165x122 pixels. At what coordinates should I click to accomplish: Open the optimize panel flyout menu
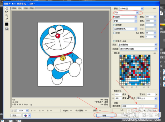(x=154, y=9)
